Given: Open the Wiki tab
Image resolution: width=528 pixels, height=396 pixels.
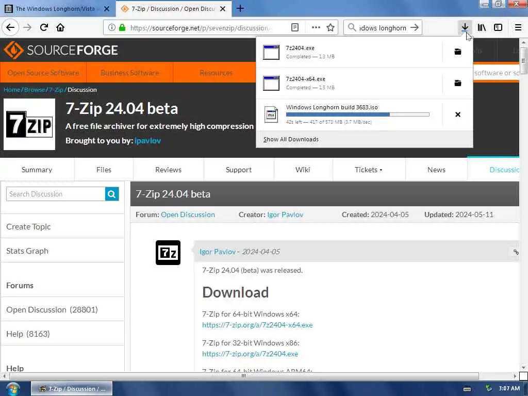Looking at the screenshot, I should coord(303,170).
